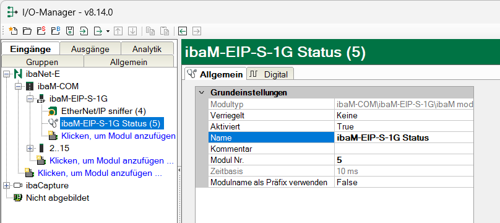Screen dimensions: 500x223
Task: Collapse the ibaM-EIP-S-1G tree node
Action: (30, 99)
